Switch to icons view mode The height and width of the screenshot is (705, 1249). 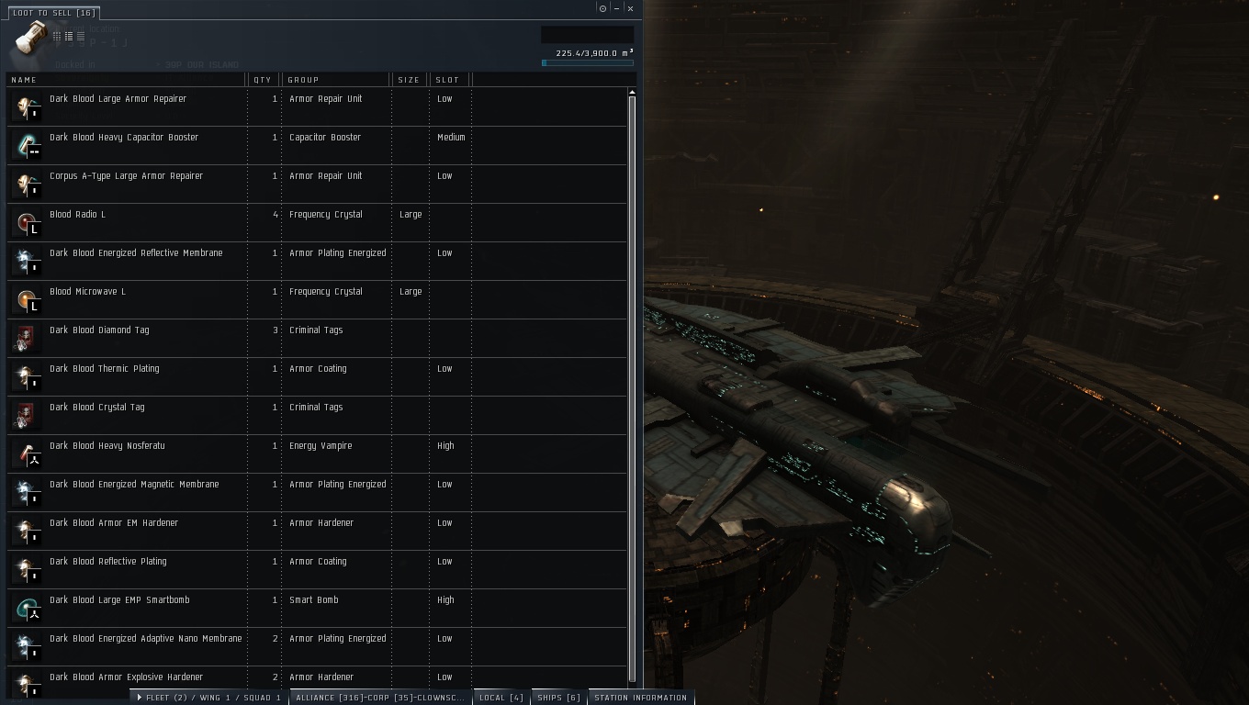tap(57, 37)
